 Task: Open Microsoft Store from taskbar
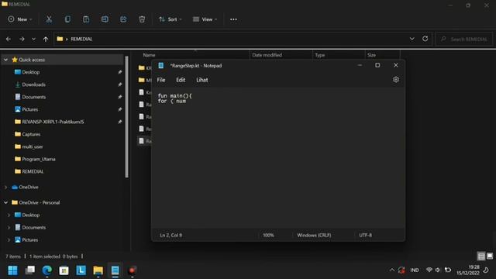(x=64, y=270)
